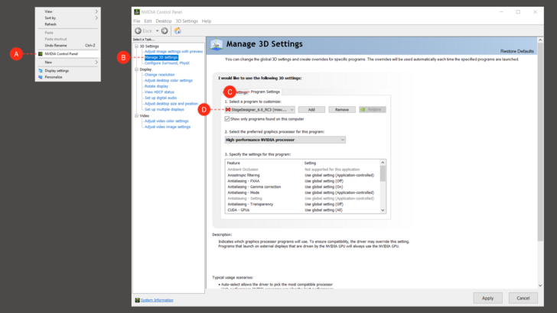Click the NVIDIA Control Panel title bar icon
The height and width of the screenshot is (313, 557).
click(x=137, y=12)
